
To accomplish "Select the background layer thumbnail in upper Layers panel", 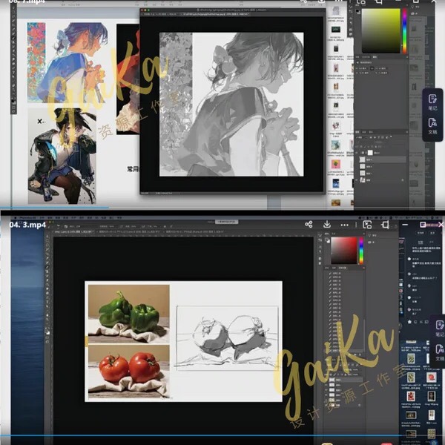I will pyautogui.click(x=363, y=180).
